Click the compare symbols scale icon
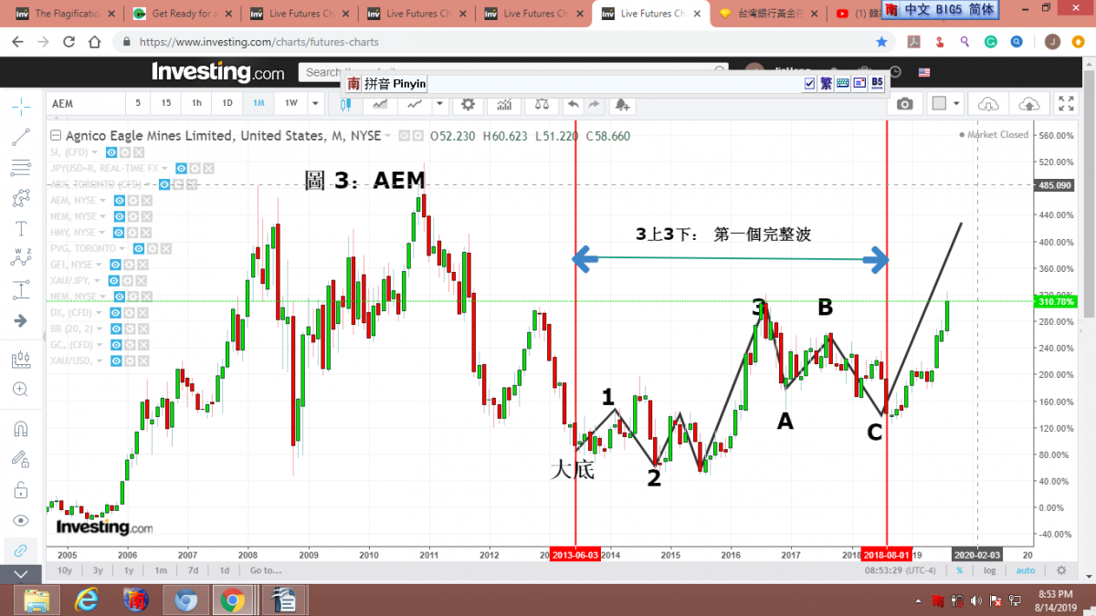The width and height of the screenshot is (1096, 616). coord(542,104)
